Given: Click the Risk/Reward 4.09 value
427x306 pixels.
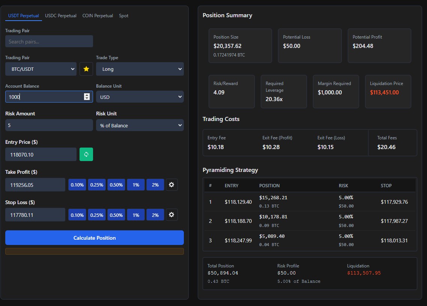Looking at the screenshot, I should coord(219,93).
